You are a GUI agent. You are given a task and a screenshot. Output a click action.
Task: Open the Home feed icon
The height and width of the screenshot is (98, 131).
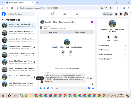coord(52,14)
